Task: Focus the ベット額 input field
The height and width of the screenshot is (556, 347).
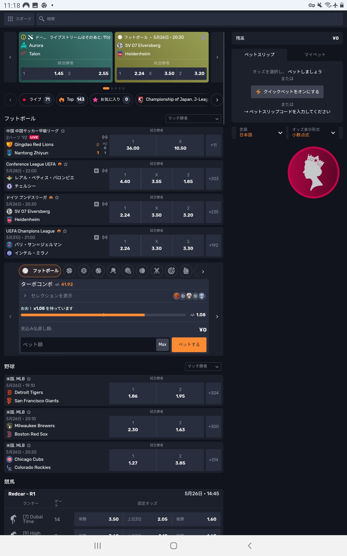Action: (x=88, y=345)
